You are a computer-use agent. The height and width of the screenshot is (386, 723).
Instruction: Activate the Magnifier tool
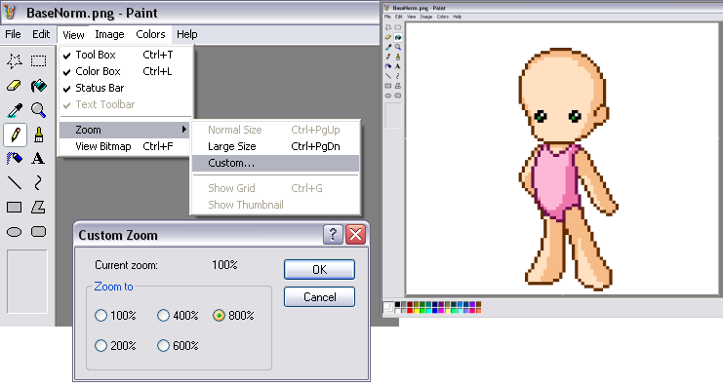tap(38, 110)
